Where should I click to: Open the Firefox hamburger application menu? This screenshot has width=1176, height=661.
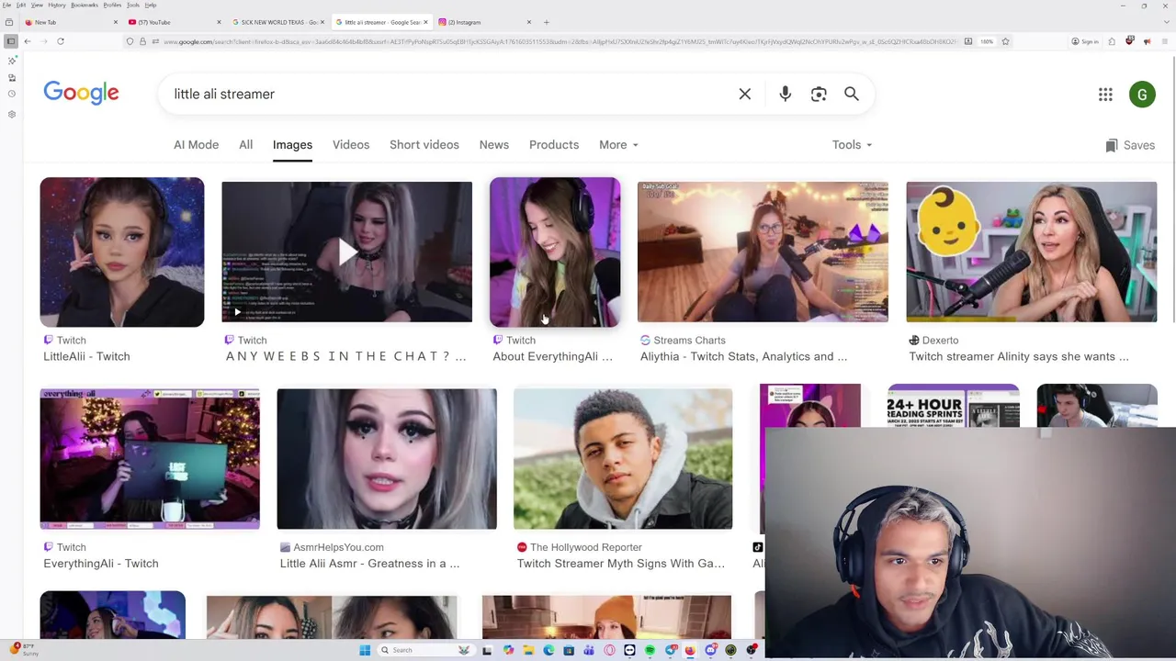(1166, 41)
